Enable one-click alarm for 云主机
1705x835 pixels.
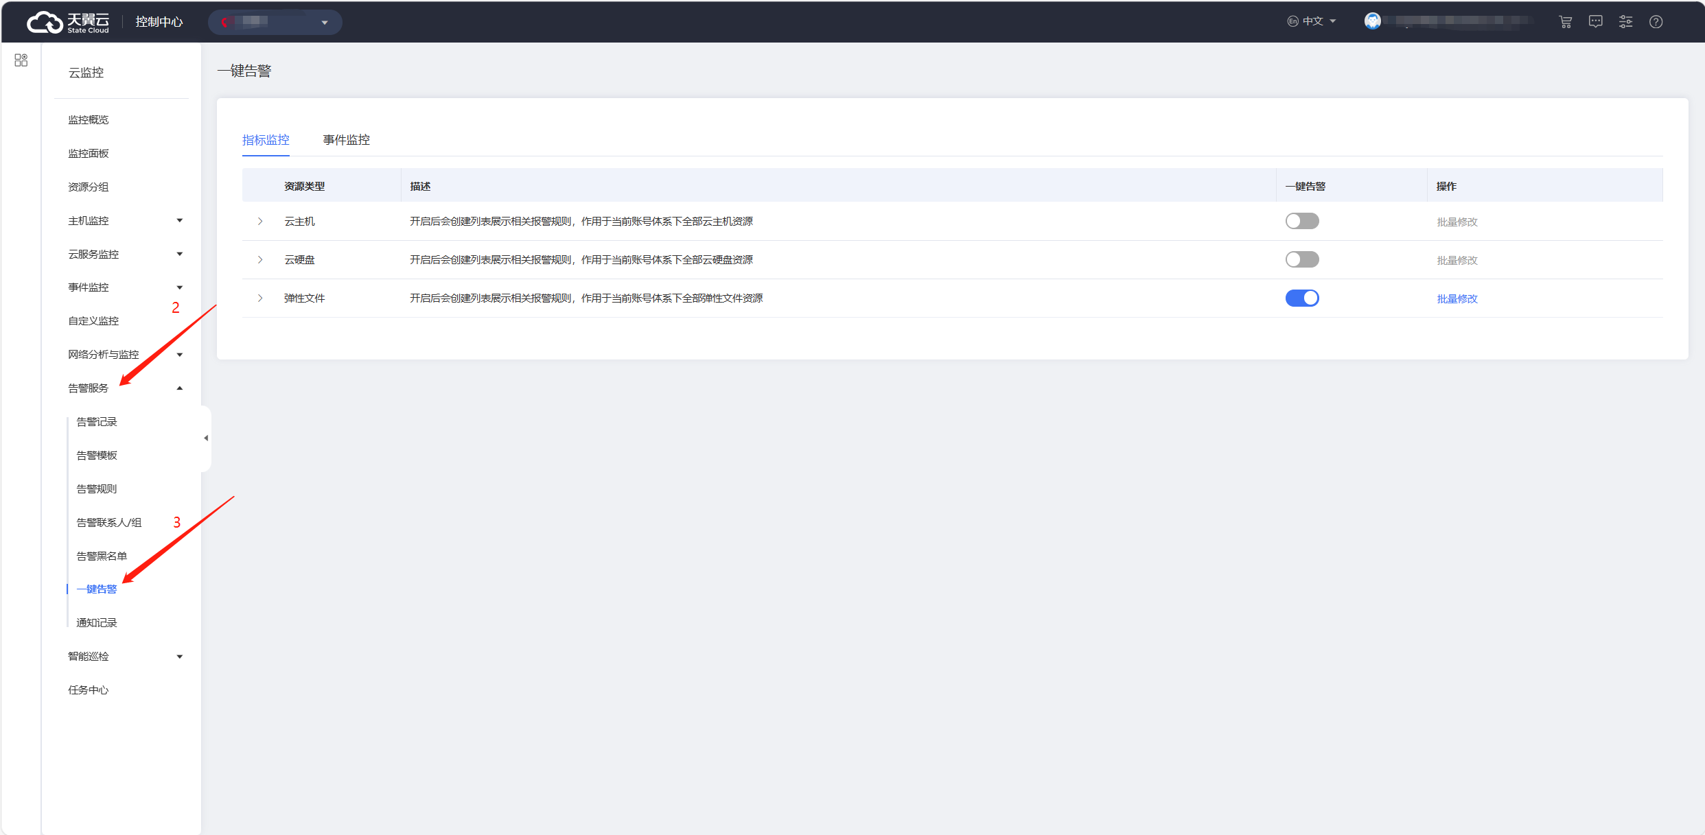1301,221
